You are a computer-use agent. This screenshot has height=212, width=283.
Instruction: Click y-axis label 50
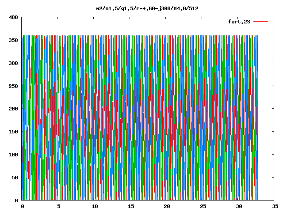[15, 178]
